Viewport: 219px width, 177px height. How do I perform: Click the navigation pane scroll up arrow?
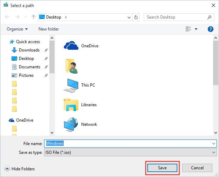[x=52, y=38]
